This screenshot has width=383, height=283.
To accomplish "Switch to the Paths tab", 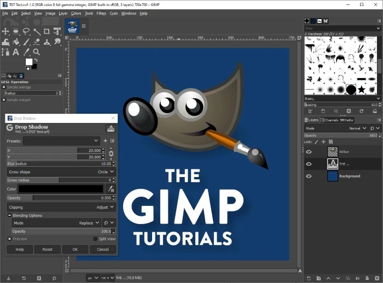I will [346, 120].
